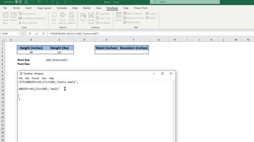Image resolution: width=254 pixels, height=142 pixels.
Task: Close the Notepad window
Action: coord(171,73)
